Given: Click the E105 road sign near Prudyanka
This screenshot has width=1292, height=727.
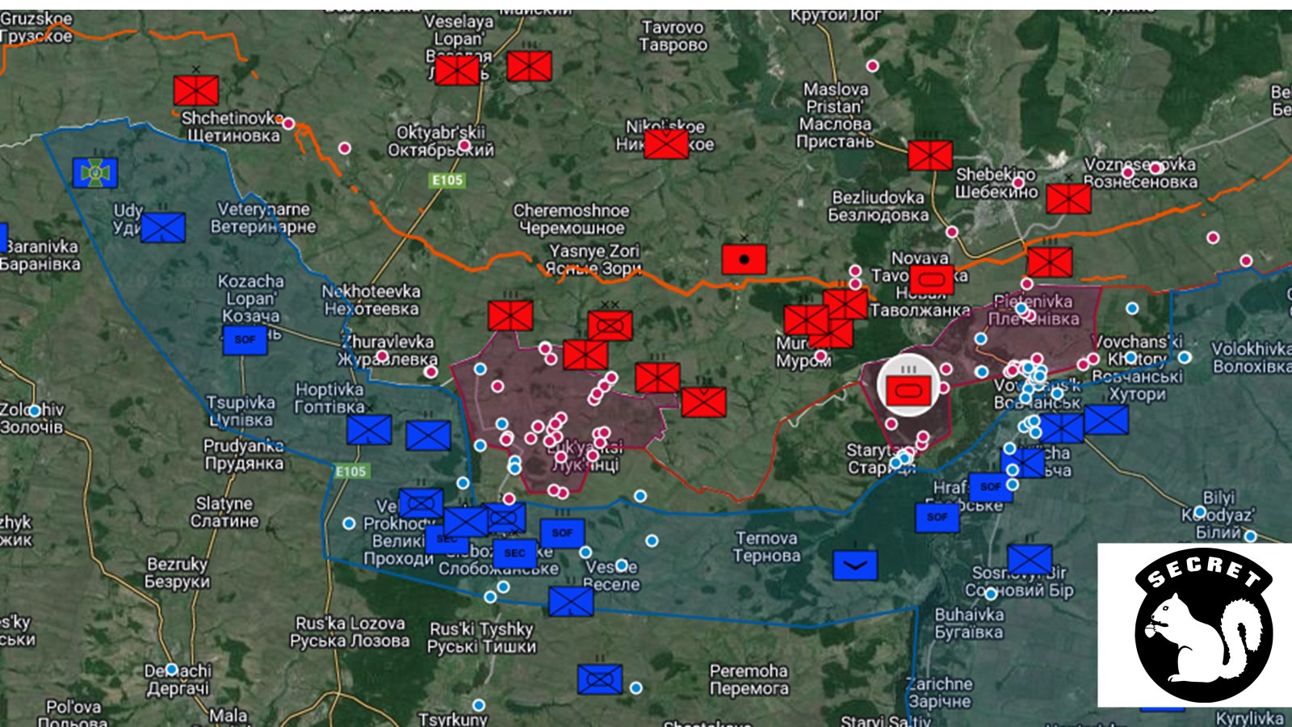Looking at the screenshot, I should 351,471.
